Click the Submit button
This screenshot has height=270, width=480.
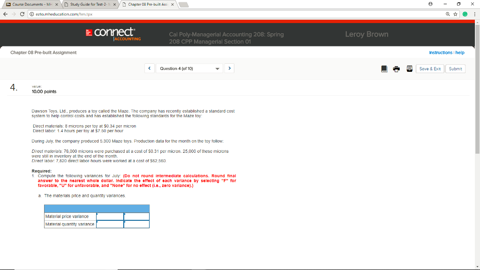click(455, 69)
